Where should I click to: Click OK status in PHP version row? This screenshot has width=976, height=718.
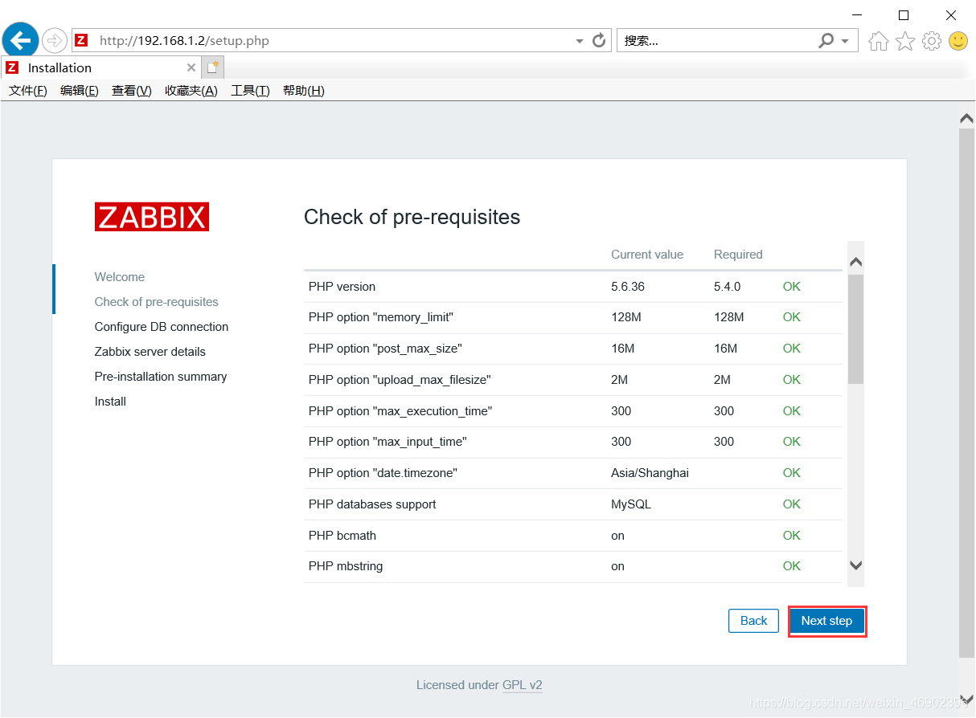coord(792,287)
